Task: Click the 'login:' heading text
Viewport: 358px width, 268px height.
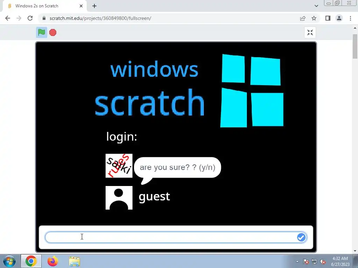Action: (122, 137)
